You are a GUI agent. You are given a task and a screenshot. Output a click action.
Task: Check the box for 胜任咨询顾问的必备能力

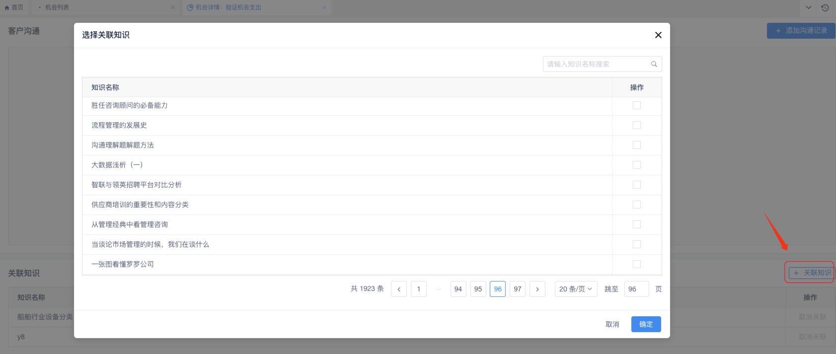coord(636,105)
